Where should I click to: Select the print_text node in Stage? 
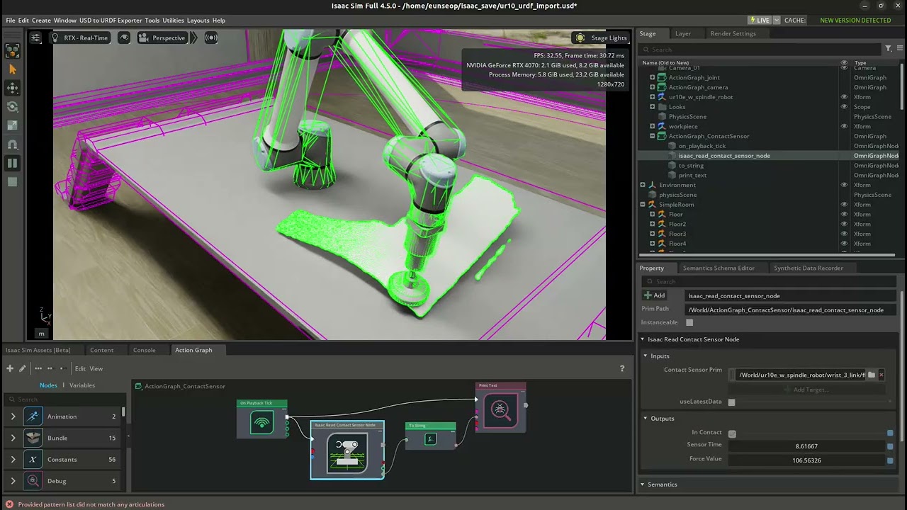point(692,175)
